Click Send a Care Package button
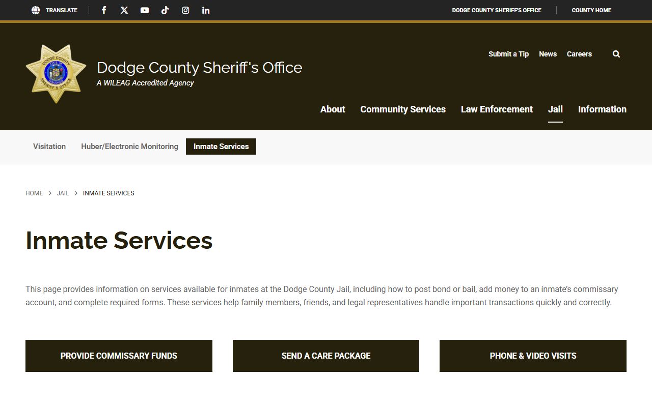 [x=326, y=356]
